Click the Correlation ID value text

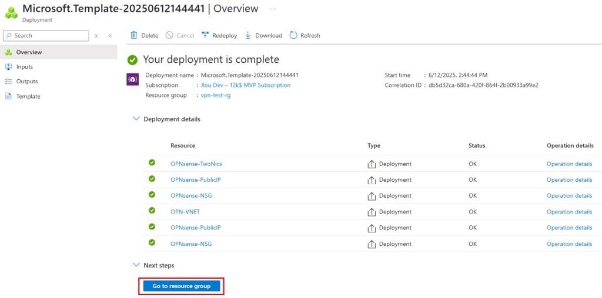tap(483, 85)
